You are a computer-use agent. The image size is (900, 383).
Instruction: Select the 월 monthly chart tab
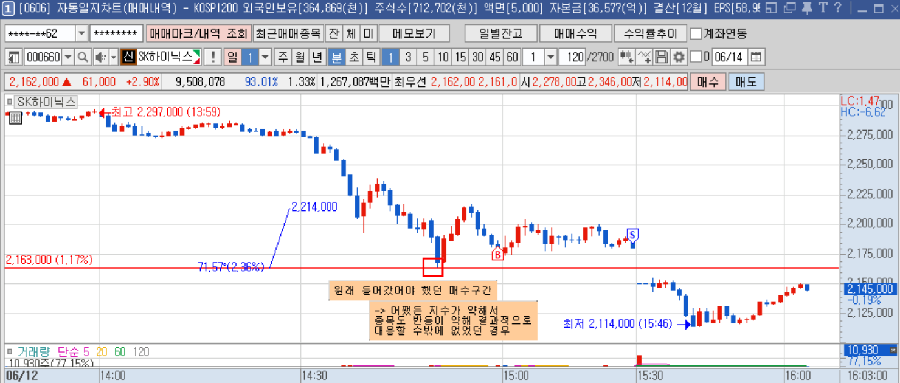300,58
